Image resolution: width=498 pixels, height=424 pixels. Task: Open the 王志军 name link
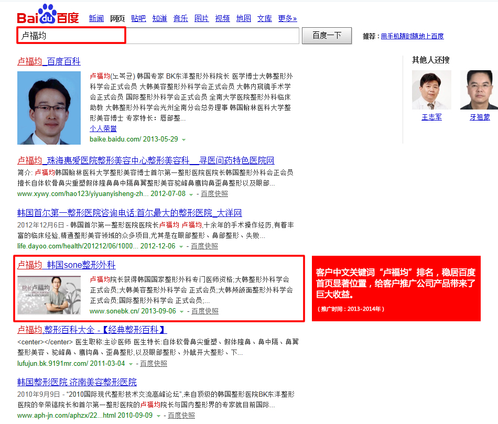coord(431,117)
